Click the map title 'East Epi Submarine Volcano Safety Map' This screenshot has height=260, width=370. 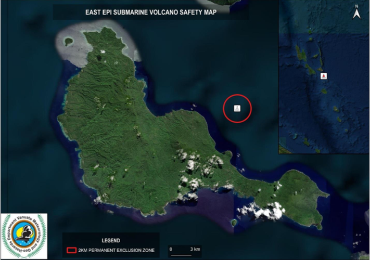point(151,12)
